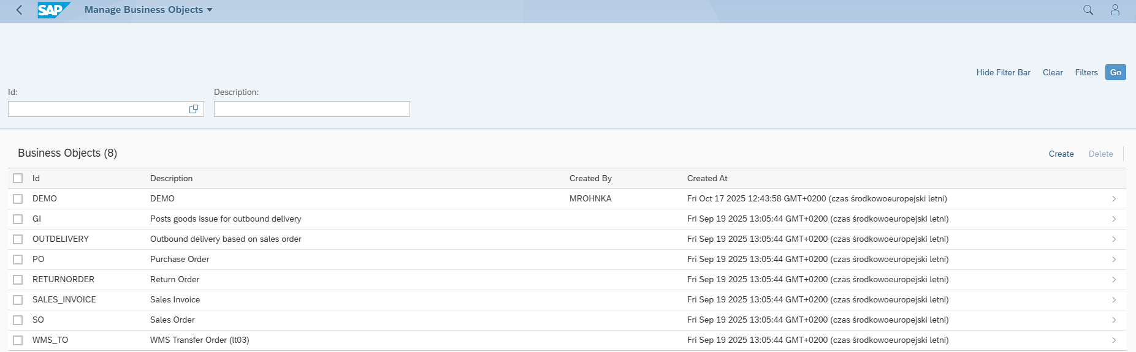The height and width of the screenshot is (352, 1136).
Task: Open value help icon in Id field
Action: [x=194, y=109]
